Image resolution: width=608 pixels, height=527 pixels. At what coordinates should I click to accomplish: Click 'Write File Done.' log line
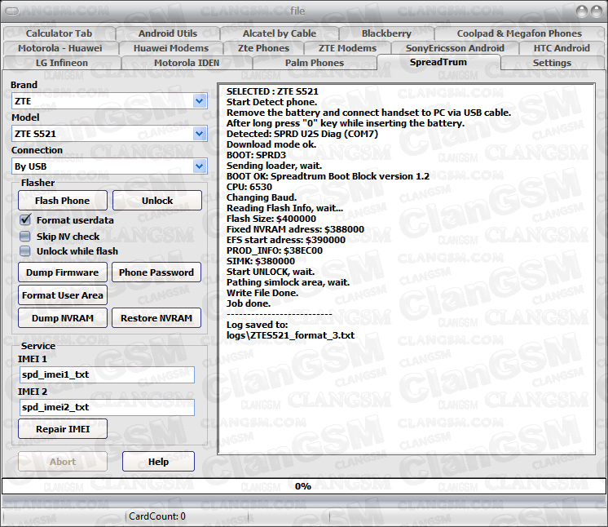(x=262, y=293)
